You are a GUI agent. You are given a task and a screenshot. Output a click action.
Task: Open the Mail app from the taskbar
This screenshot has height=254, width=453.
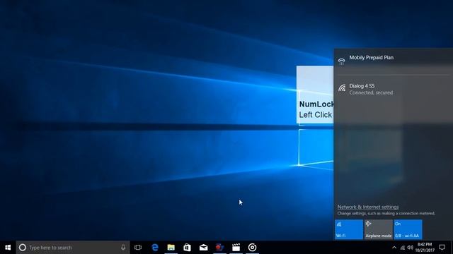[203, 248]
